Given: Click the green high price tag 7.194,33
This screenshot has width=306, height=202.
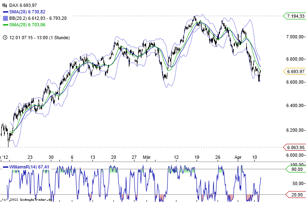Looking at the screenshot, I should pos(294,16).
